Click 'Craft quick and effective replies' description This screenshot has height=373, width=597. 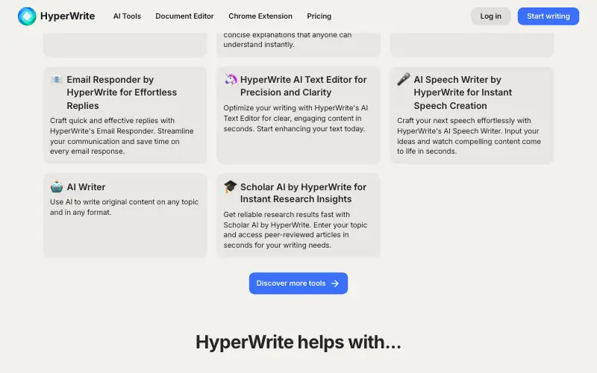(x=122, y=136)
